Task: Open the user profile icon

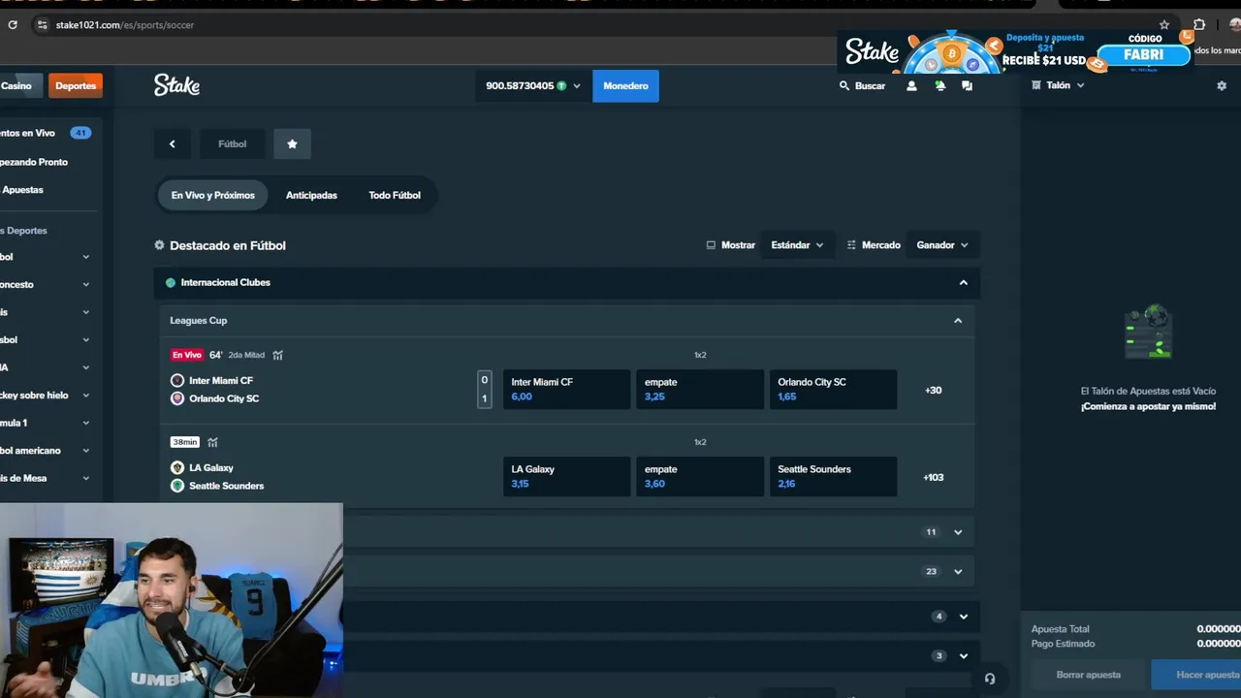Action: (911, 85)
